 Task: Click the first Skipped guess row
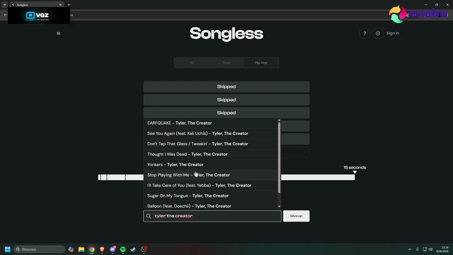226,86
